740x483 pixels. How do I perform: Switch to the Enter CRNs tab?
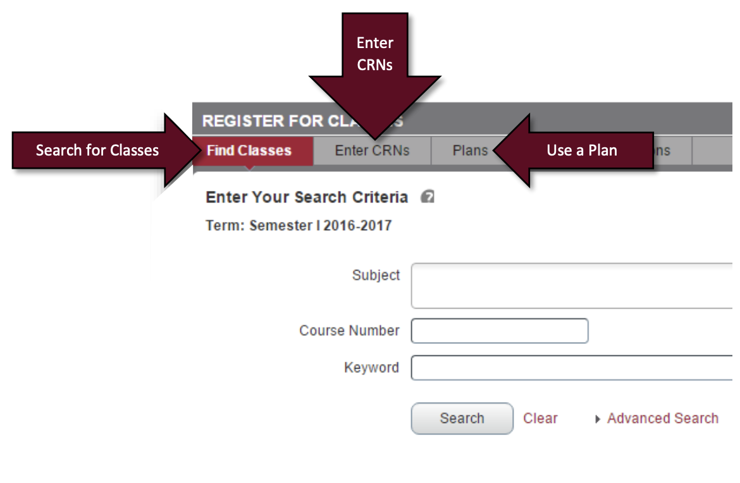(x=371, y=150)
